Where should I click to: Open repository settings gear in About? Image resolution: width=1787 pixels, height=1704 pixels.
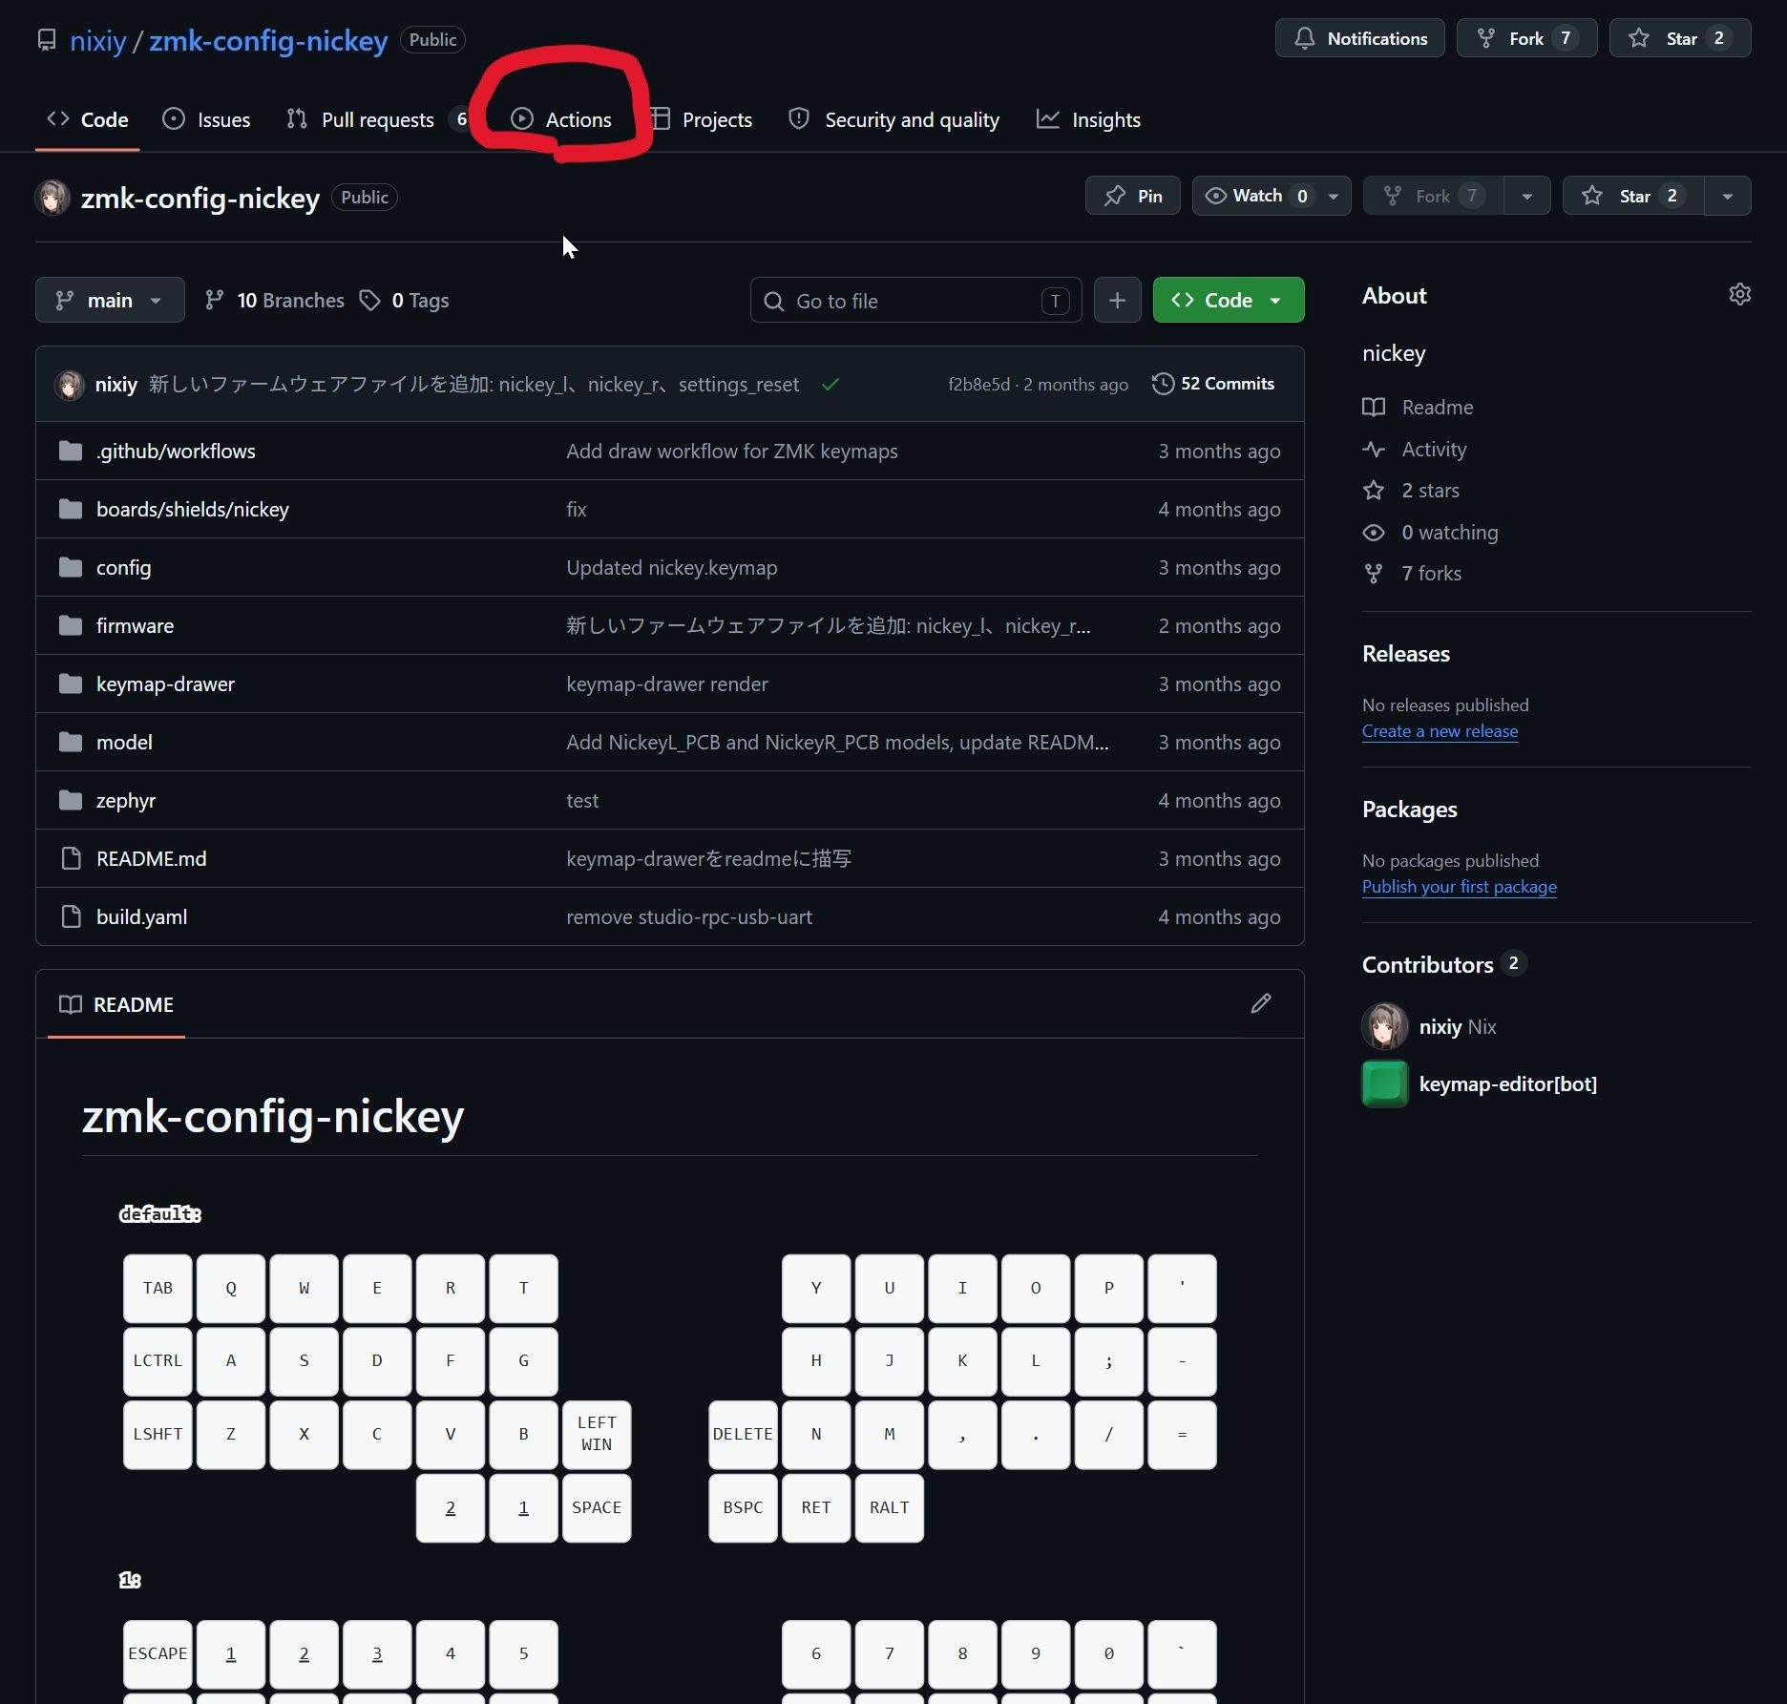tap(1739, 294)
